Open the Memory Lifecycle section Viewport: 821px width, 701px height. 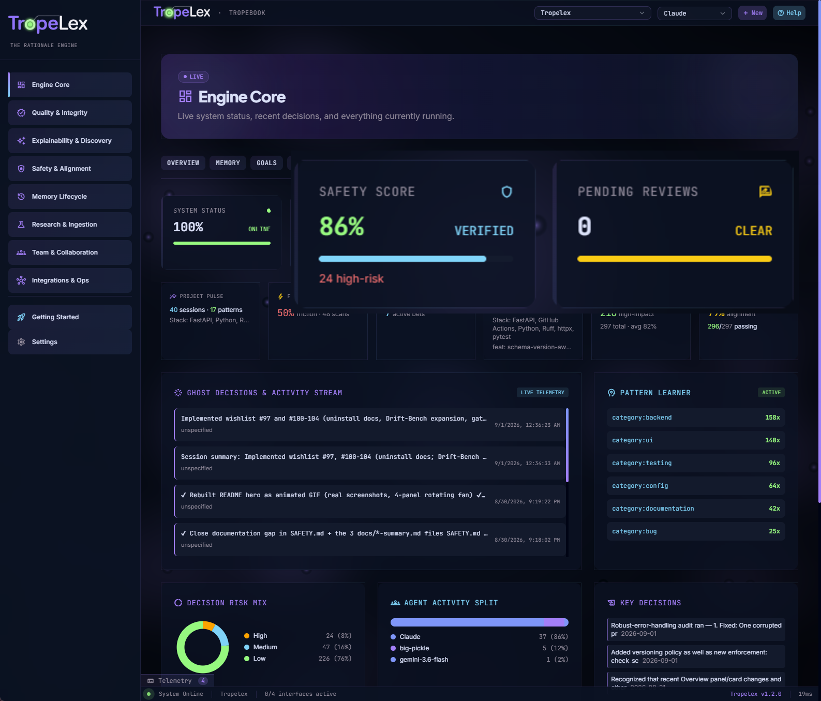pyautogui.click(x=70, y=197)
